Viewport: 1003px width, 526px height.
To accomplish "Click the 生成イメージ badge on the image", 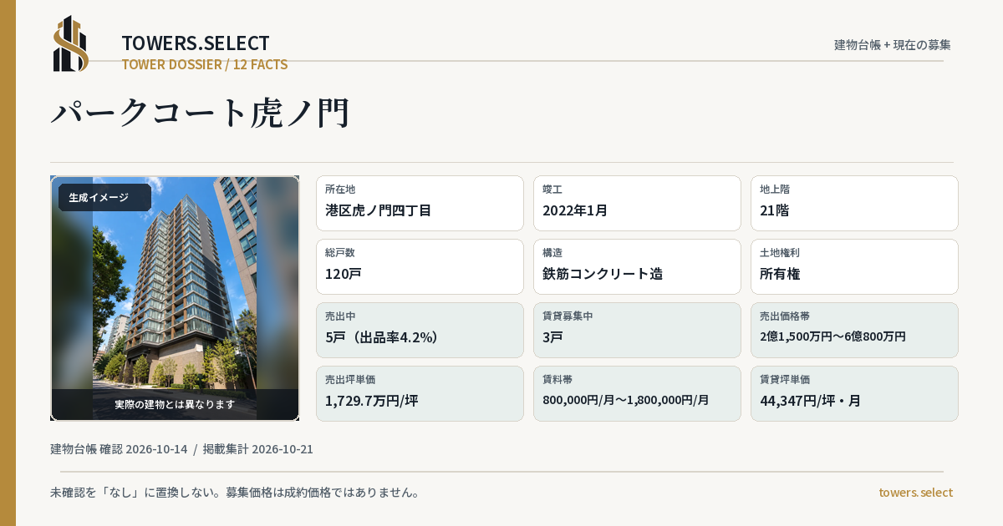I will point(104,198).
